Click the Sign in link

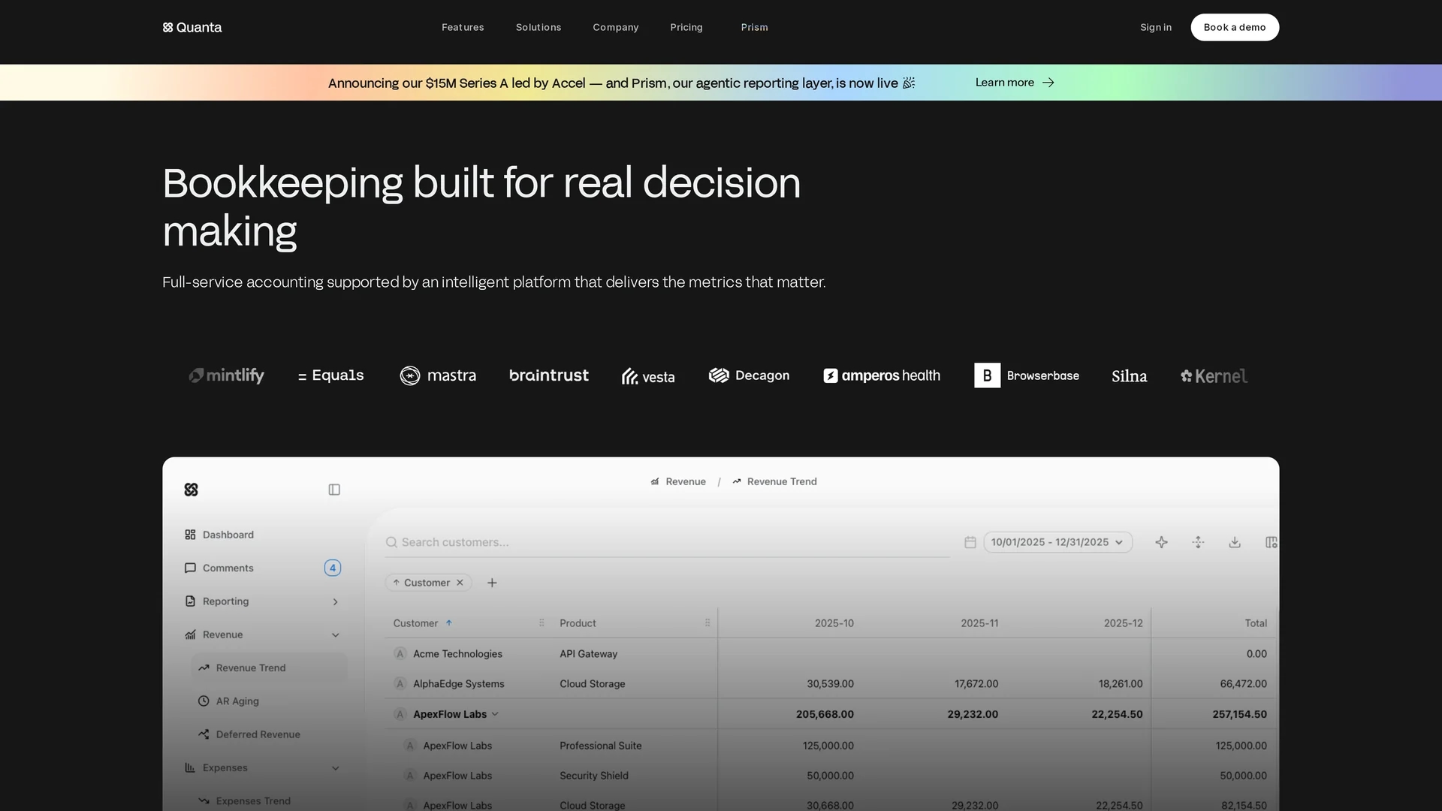click(x=1156, y=27)
